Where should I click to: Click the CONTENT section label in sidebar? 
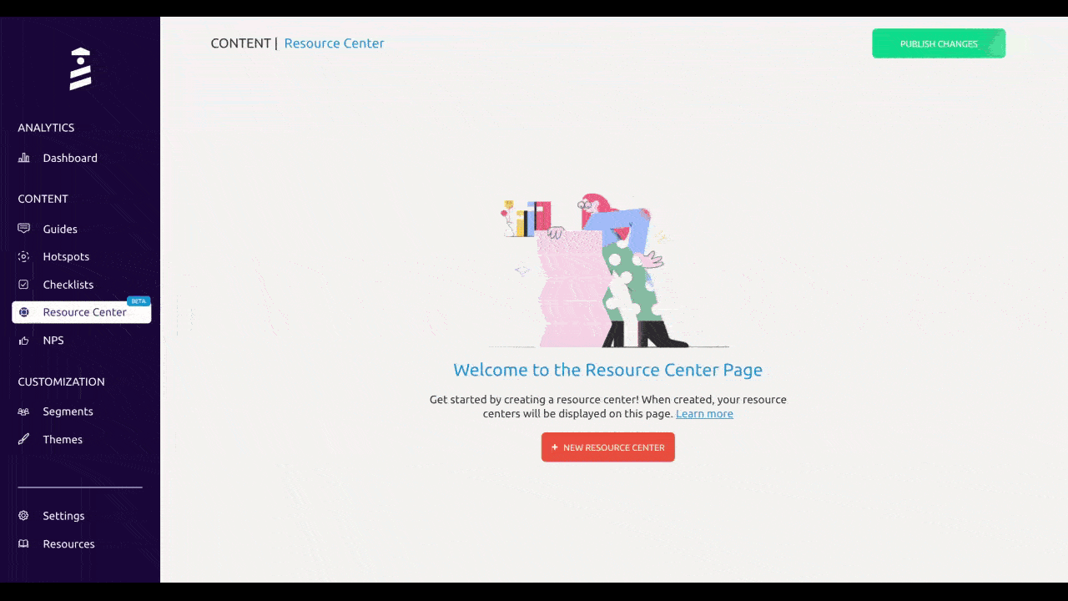(x=43, y=199)
